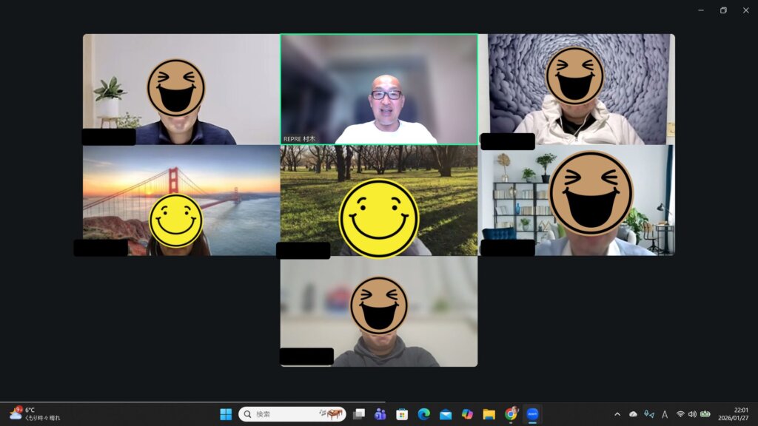Open Task View on the taskbar
The height and width of the screenshot is (426, 758).
359,414
